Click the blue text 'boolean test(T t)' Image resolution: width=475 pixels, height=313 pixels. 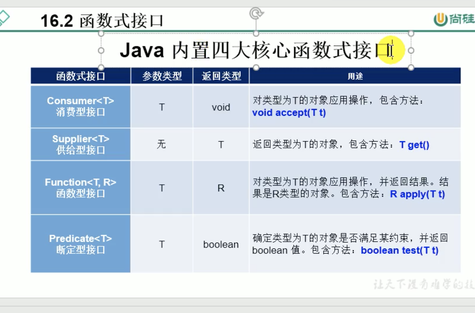(x=400, y=250)
